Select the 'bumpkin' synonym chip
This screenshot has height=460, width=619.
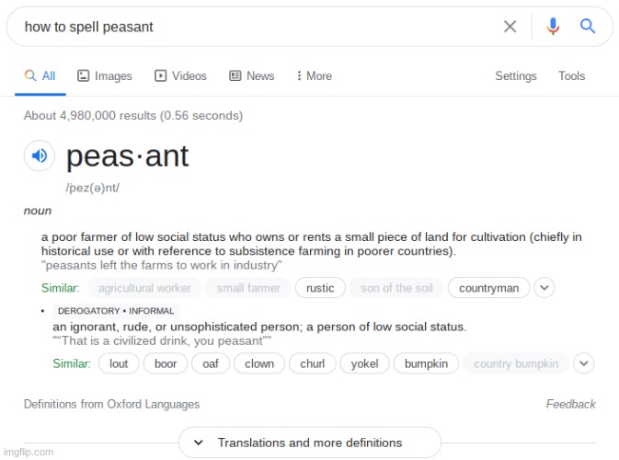(426, 363)
